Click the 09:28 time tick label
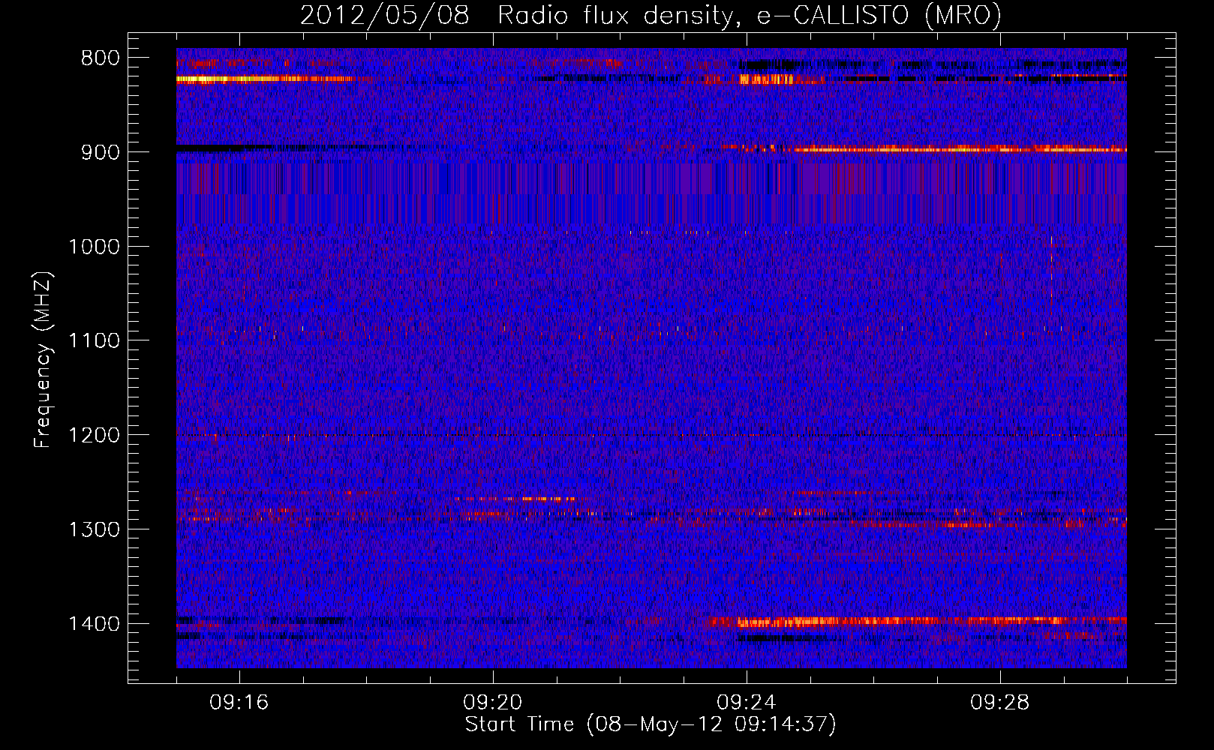The height and width of the screenshot is (750, 1214). click(x=1000, y=703)
